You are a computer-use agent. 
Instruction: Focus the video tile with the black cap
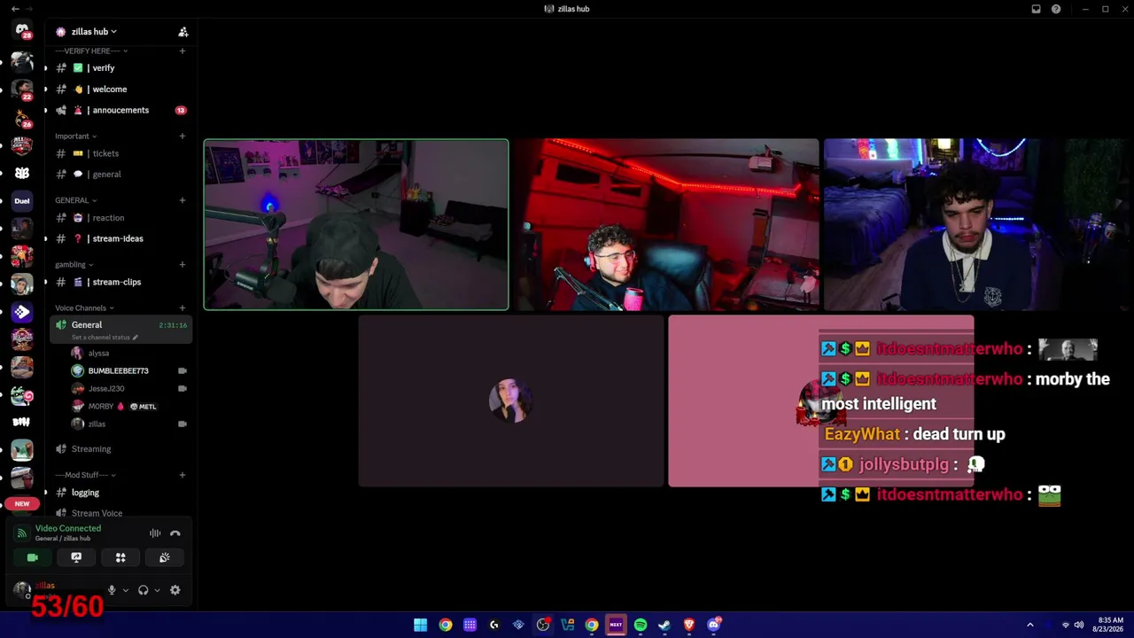click(356, 224)
